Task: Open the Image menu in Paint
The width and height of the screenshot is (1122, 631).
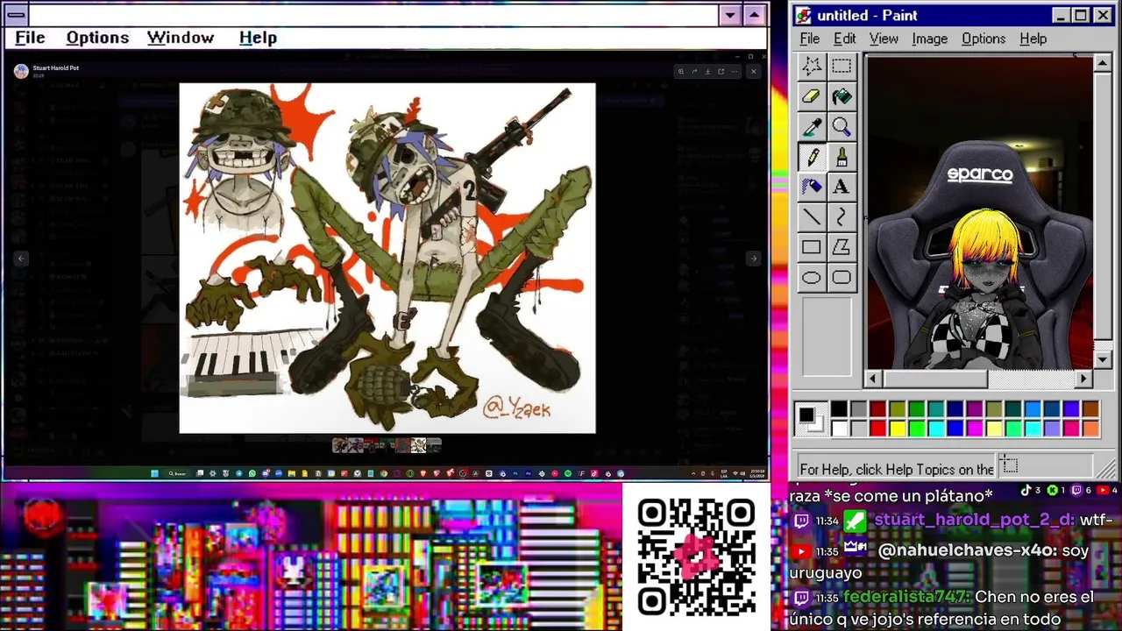Action: click(929, 39)
